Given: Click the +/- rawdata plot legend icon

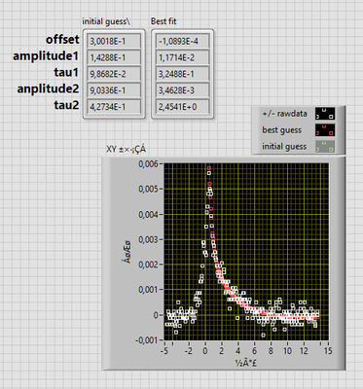Looking at the screenshot, I should coord(325,114).
